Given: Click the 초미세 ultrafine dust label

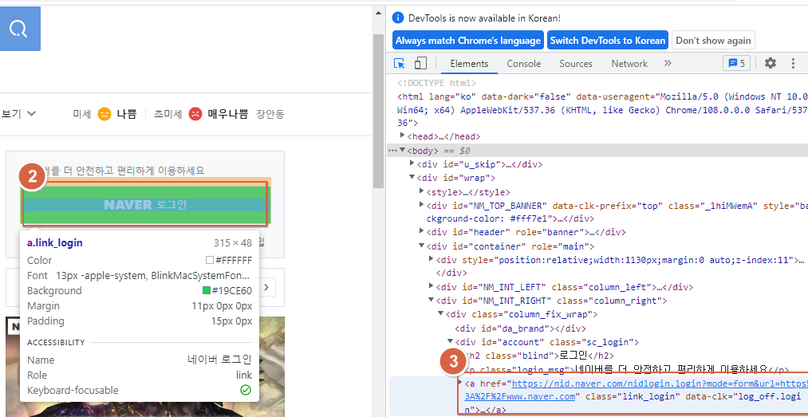Looking at the screenshot, I should pyautogui.click(x=168, y=114).
